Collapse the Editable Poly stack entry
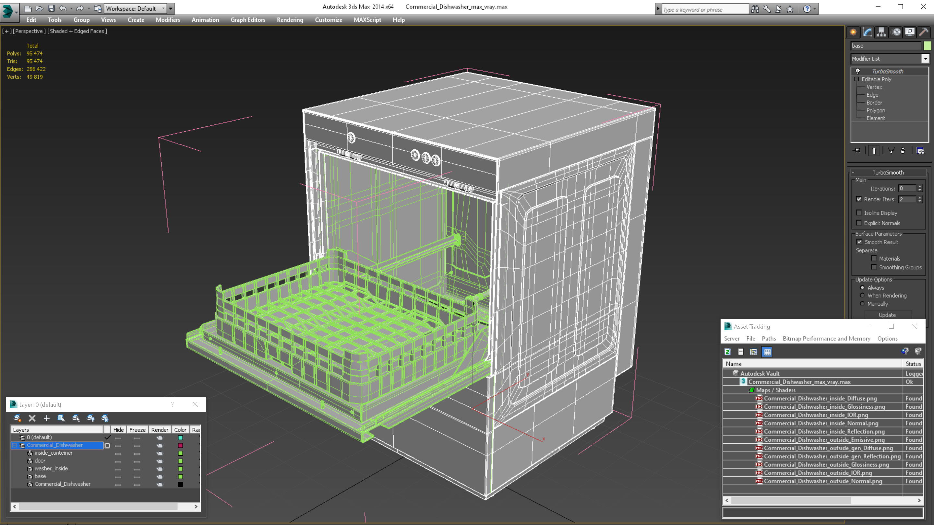The height and width of the screenshot is (525, 934). (856, 79)
